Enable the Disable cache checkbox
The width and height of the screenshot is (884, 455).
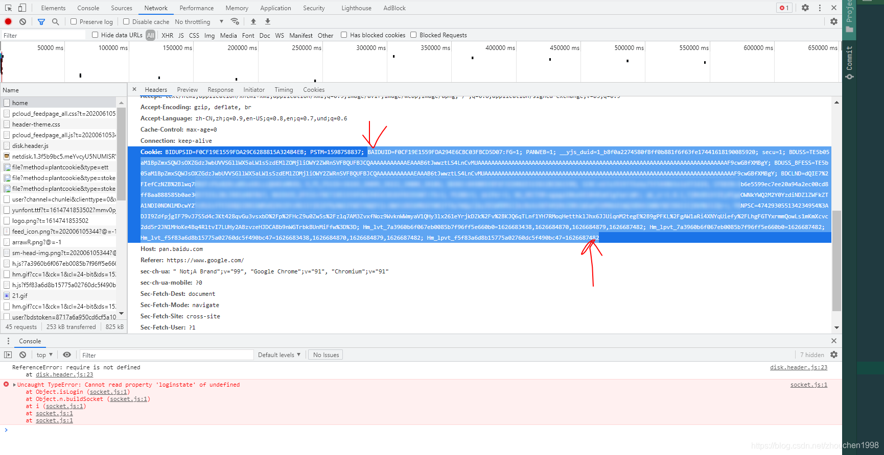point(126,21)
